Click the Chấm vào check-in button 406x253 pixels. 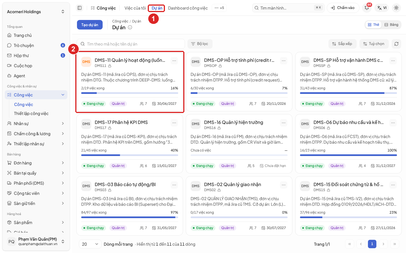click(343, 8)
